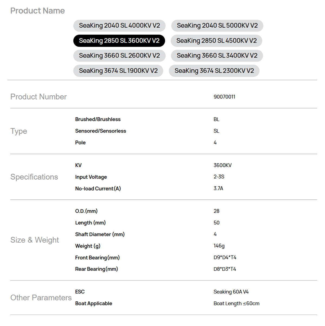This screenshot has height=326, width=325.
Task: Choose SeaKing 2850 SL 4500KV V2 product
Action: point(216,41)
